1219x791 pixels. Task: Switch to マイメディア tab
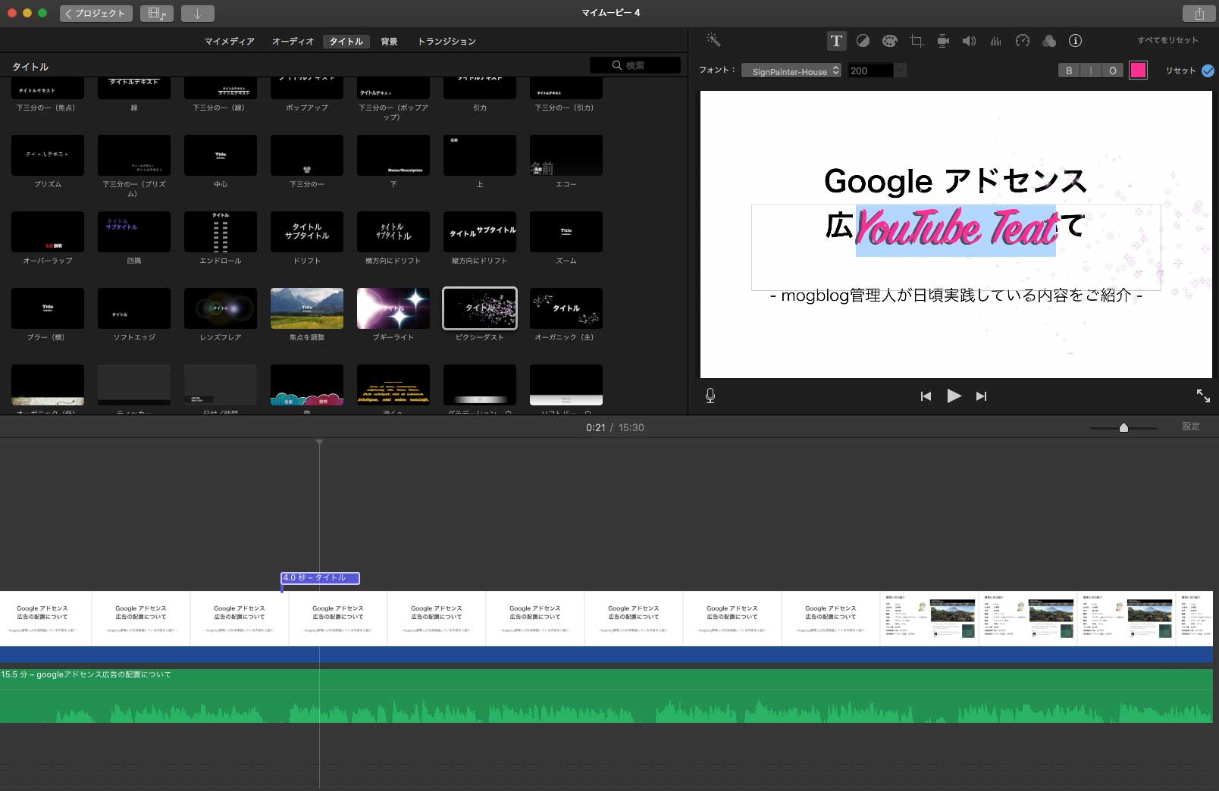(229, 42)
